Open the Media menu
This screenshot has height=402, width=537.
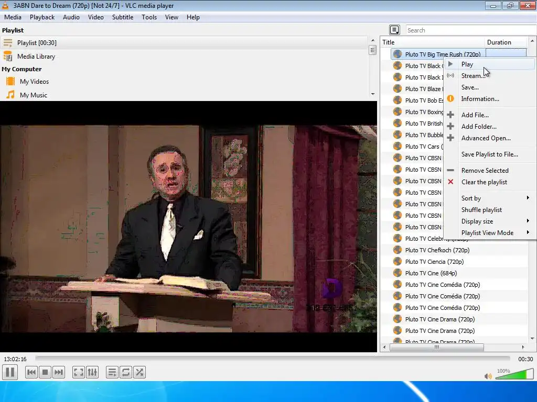13,17
